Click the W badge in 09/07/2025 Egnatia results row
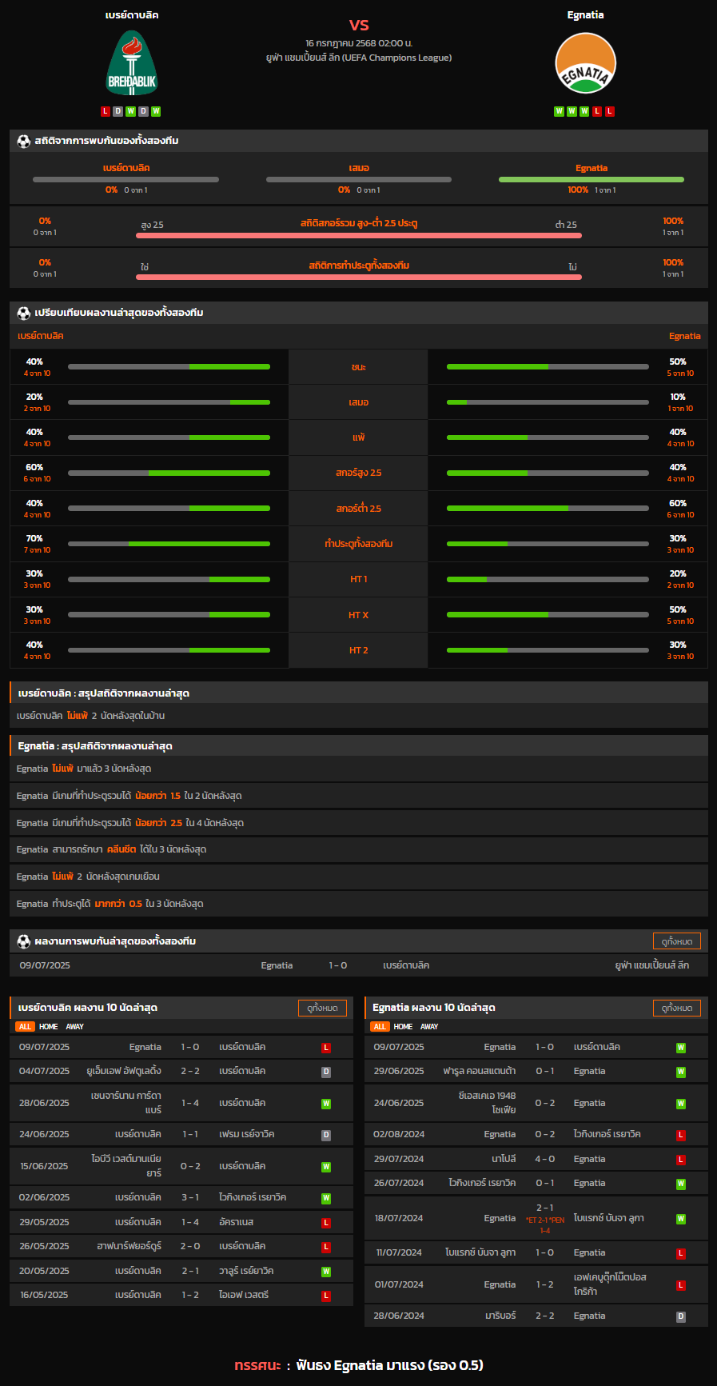This screenshot has width=717, height=1386. click(x=681, y=1048)
